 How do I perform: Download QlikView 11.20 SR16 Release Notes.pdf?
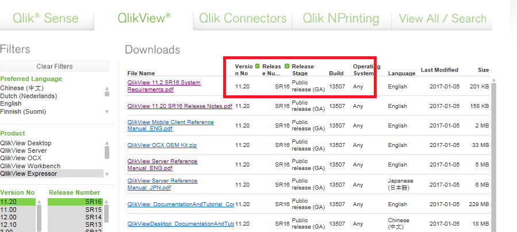click(179, 106)
